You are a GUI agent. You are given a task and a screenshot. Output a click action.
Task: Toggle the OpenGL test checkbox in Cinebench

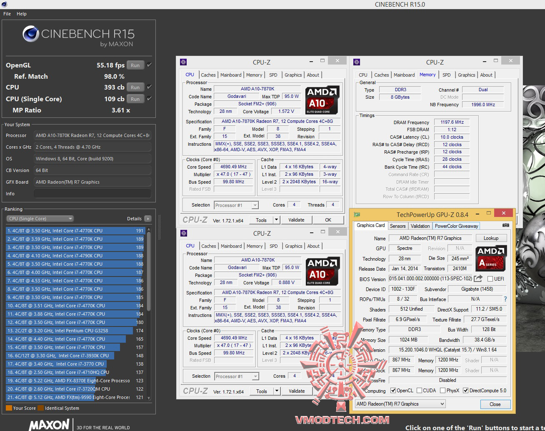(149, 65)
